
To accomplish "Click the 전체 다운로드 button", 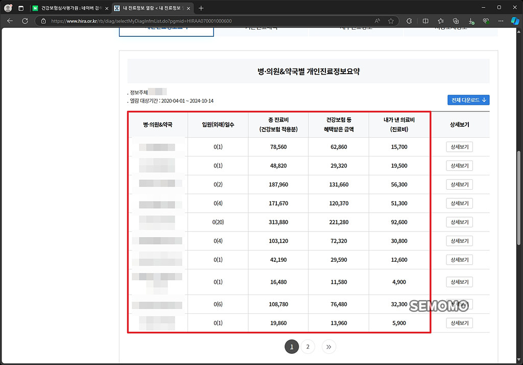I will (468, 100).
